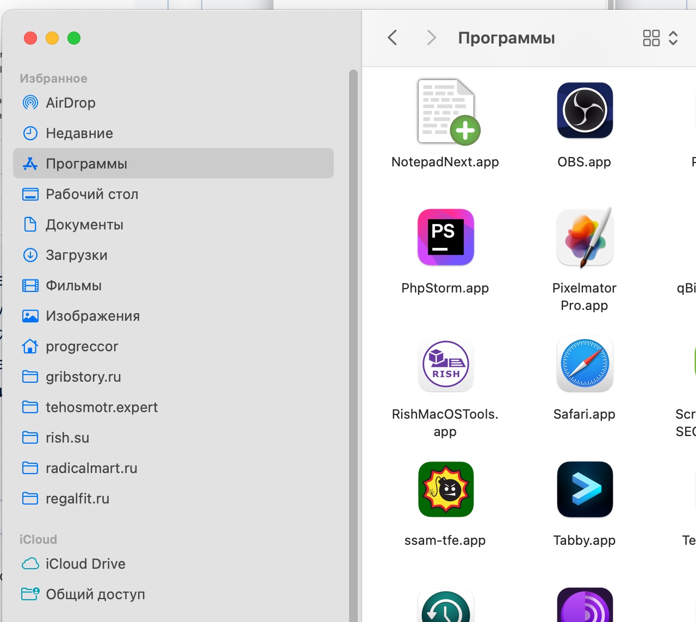696x622 pixels.
Task: Open iCloud Drive in sidebar
Action: point(85,564)
